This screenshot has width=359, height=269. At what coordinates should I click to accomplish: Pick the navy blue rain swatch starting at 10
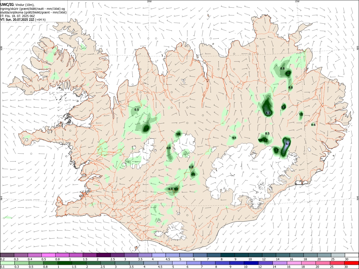tap(251, 263)
